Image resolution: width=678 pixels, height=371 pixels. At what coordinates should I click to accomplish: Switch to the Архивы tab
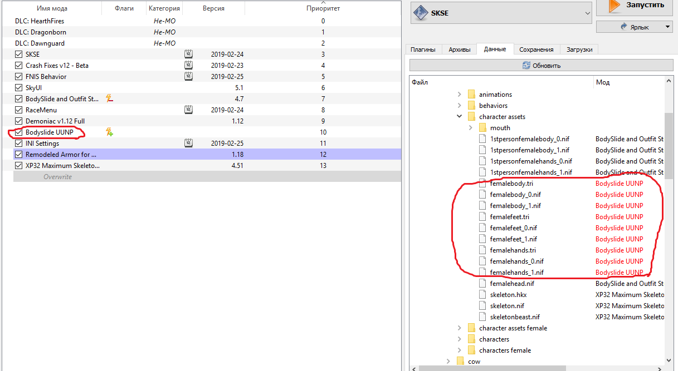460,50
